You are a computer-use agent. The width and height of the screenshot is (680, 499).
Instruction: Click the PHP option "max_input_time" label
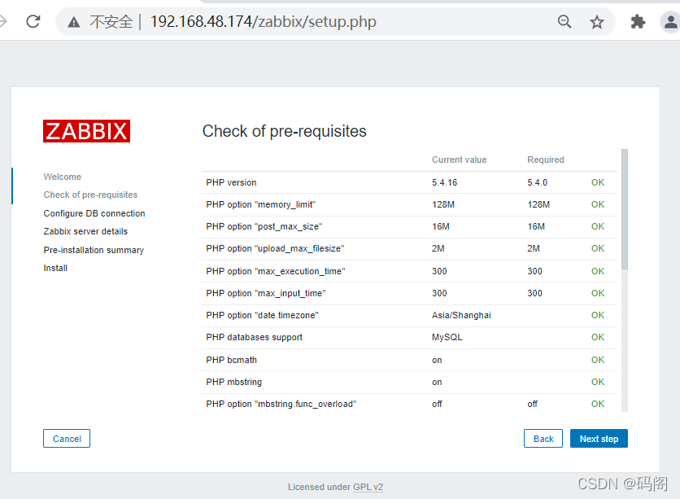coord(266,293)
